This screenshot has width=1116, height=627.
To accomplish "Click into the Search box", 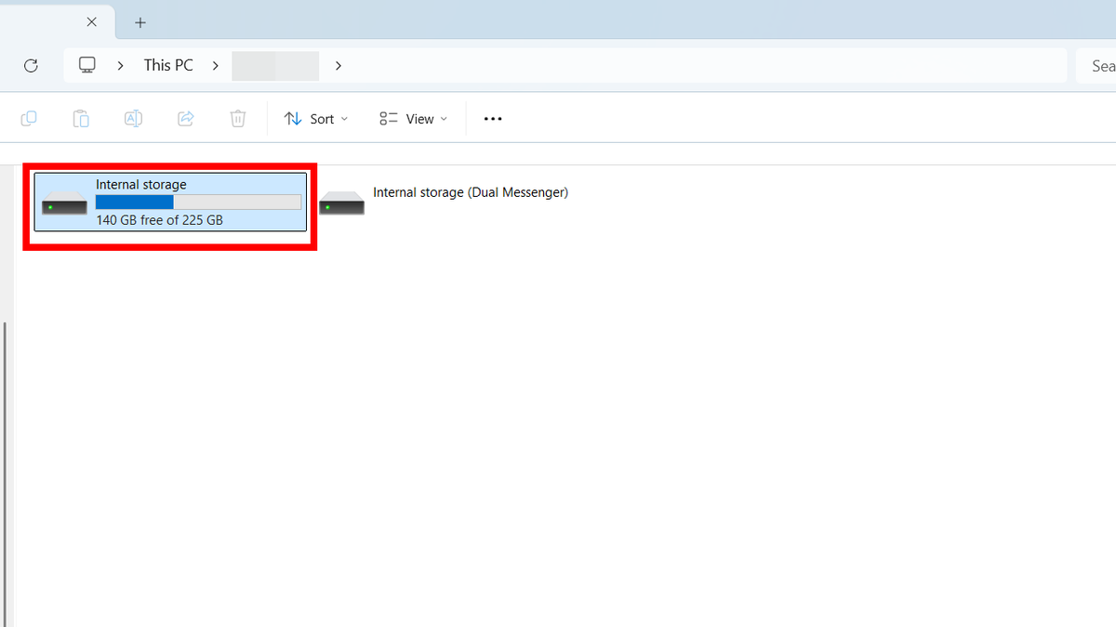I will coord(1096,66).
